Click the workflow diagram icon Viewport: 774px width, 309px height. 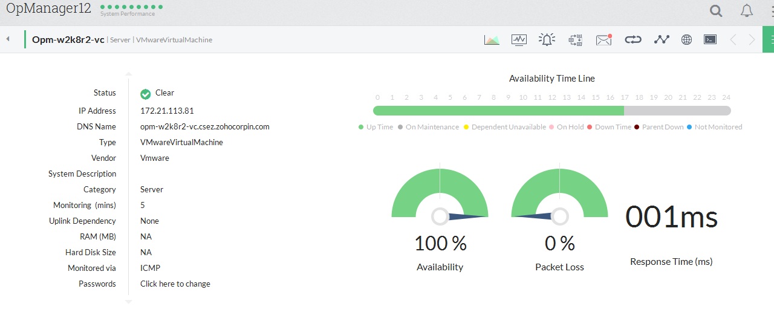(x=575, y=40)
